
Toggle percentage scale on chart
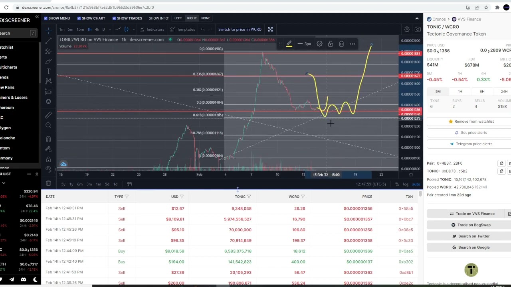pyautogui.click(x=397, y=184)
